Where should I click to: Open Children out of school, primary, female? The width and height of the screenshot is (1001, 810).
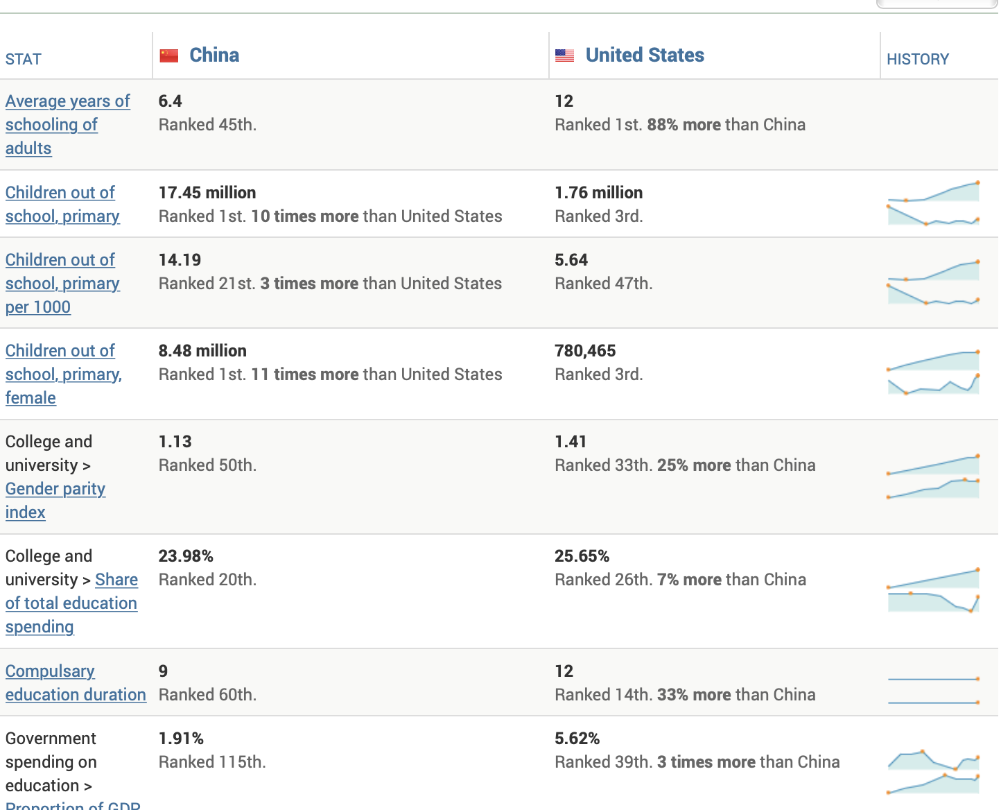point(63,374)
